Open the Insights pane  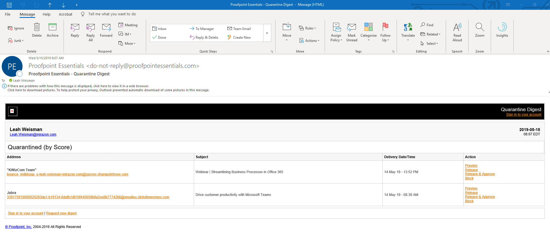pyautogui.click(x=502, y=30)
